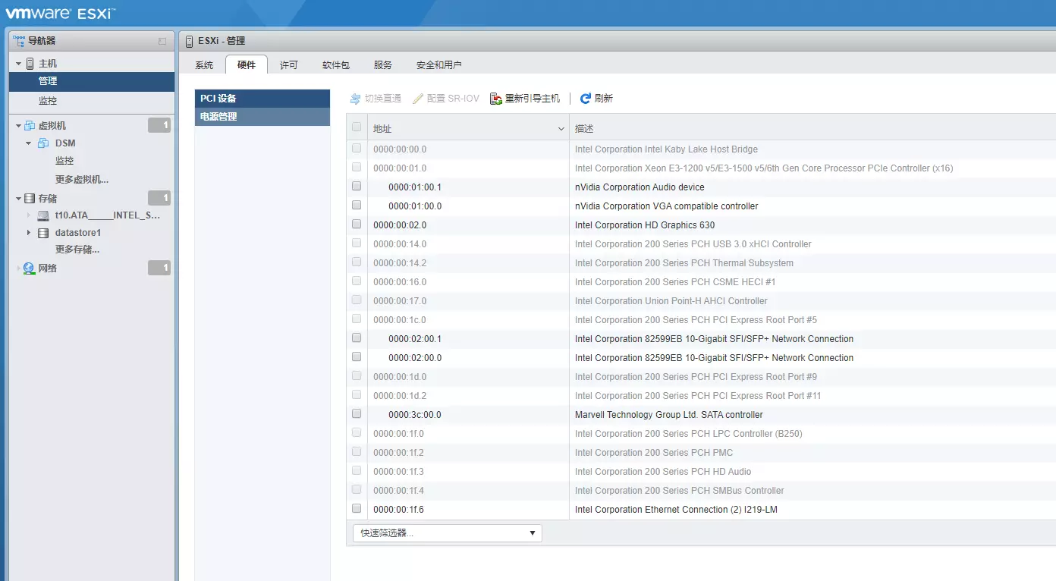
Task: Click the virtual machine icon beside DSM
Action: pyautogui.click(x=42, y=143)
